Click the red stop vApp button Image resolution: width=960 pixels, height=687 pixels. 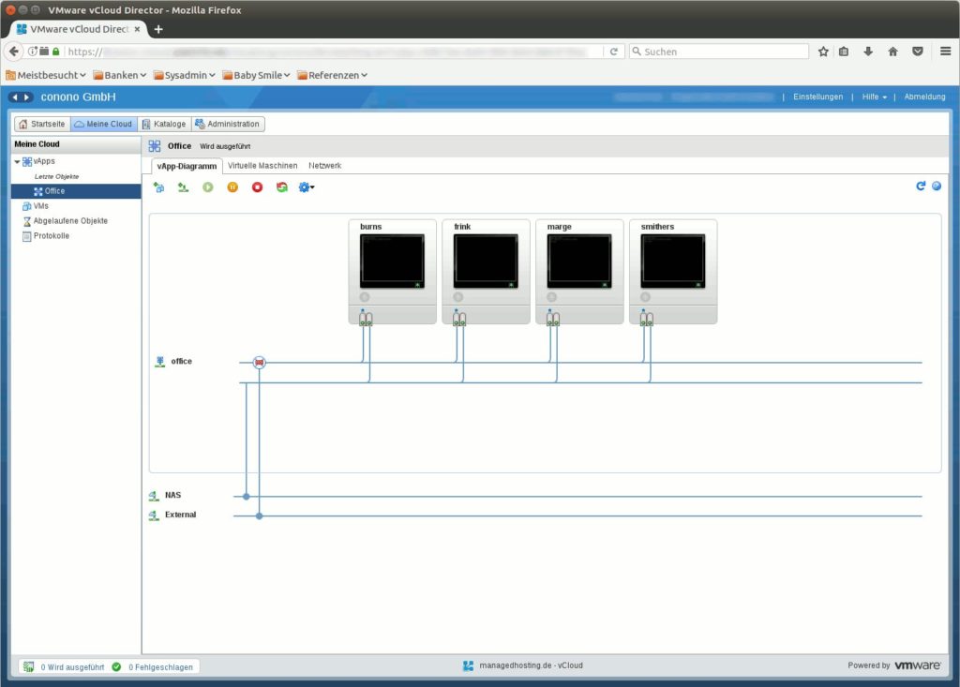point(257,187)
